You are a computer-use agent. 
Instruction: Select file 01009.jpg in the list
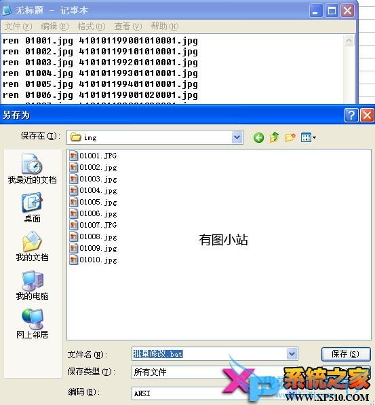point(94,248)
